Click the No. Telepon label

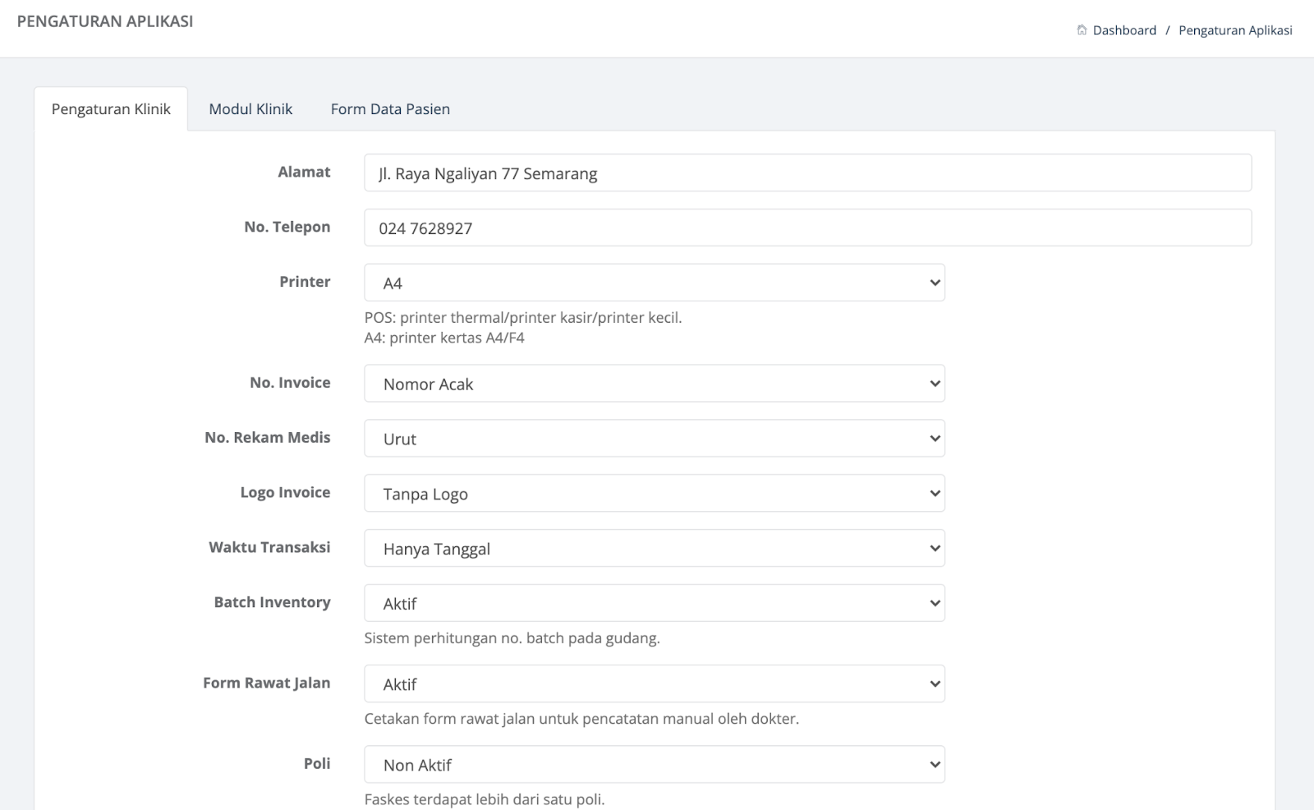[x=287, y=227]
